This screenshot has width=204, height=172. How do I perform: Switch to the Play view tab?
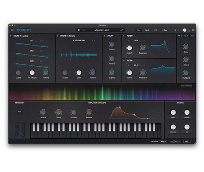coord(138,30)
